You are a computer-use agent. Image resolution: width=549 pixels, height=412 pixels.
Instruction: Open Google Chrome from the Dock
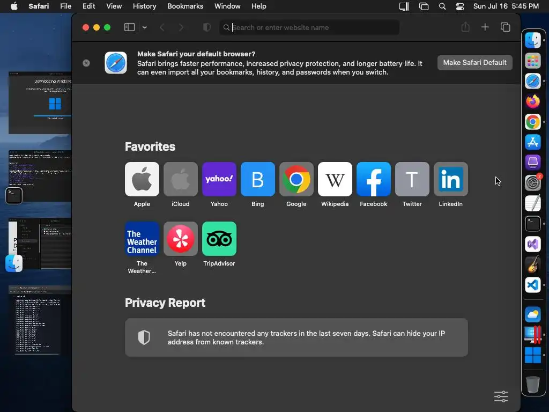click(532, 122)
